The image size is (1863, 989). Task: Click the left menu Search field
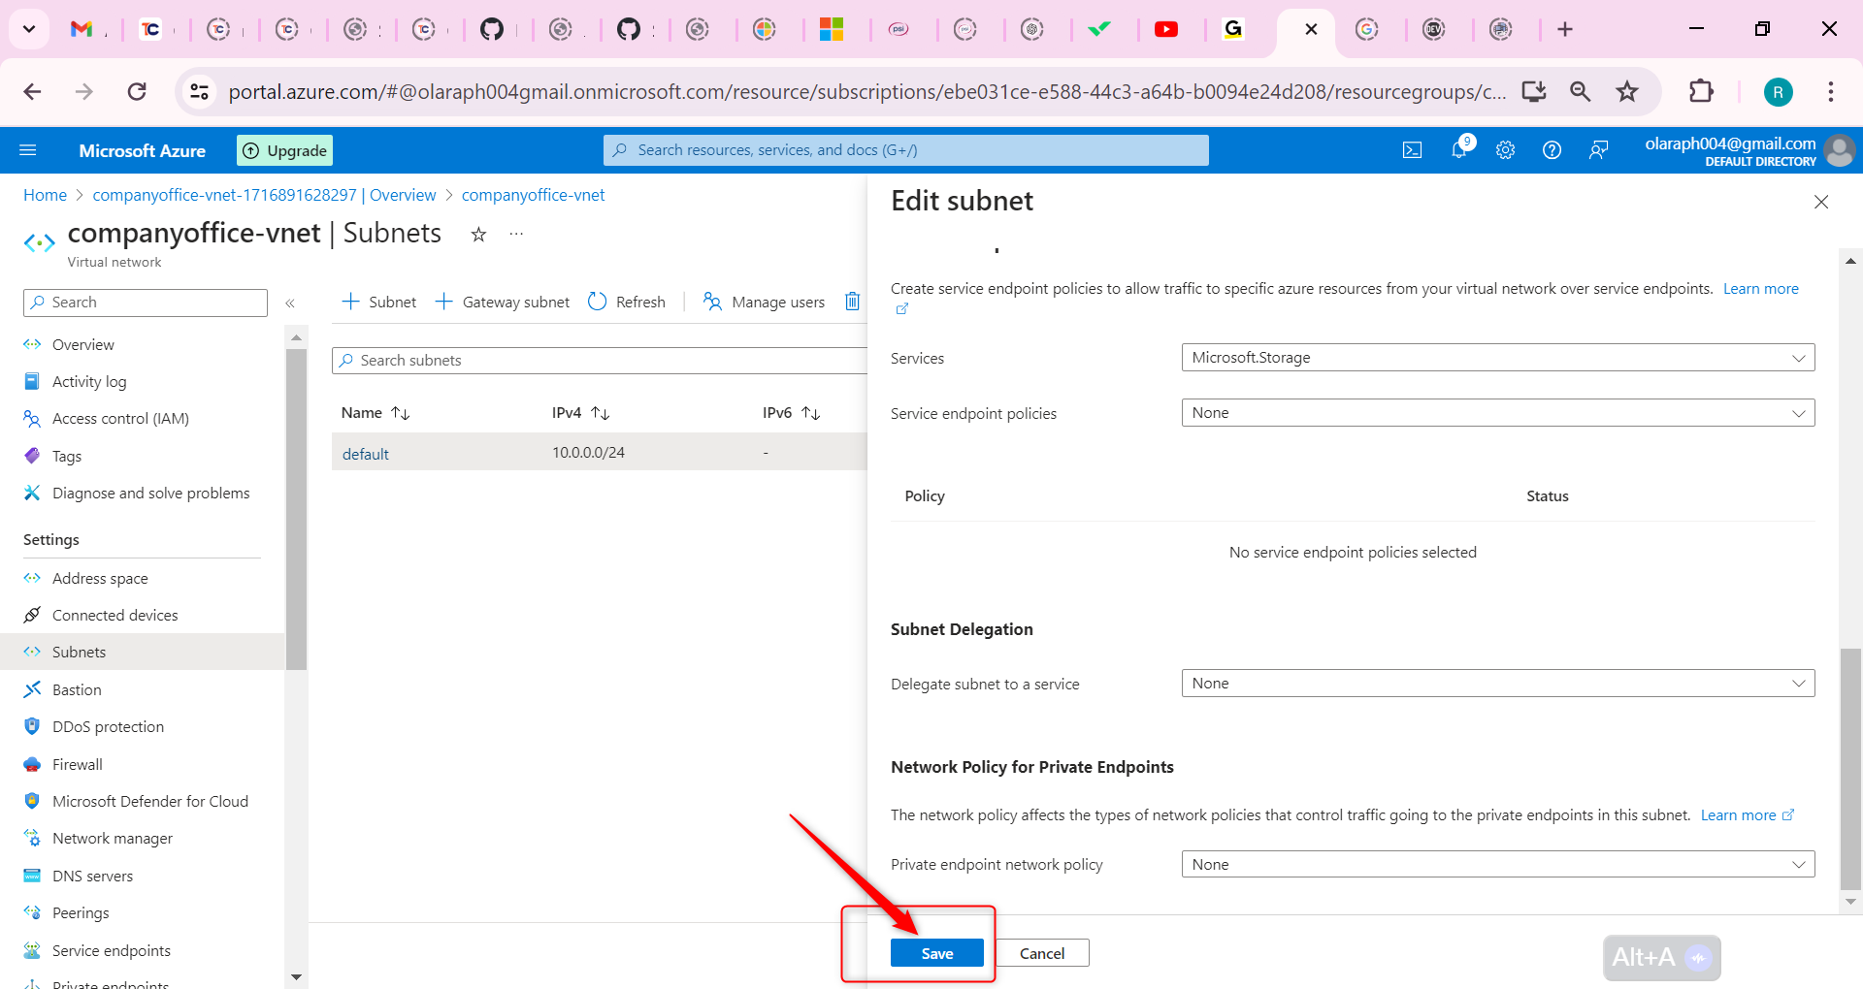[146, 303]
